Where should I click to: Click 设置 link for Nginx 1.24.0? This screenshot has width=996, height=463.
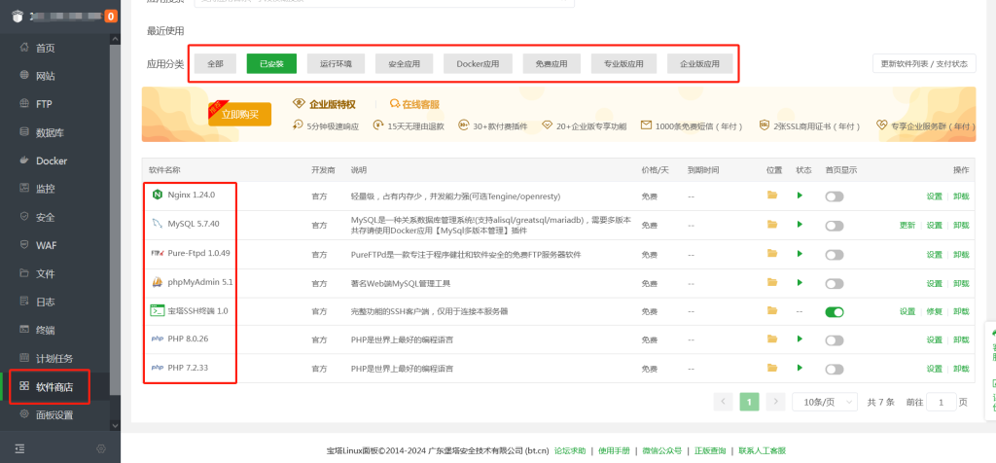[x=934, y=196]
